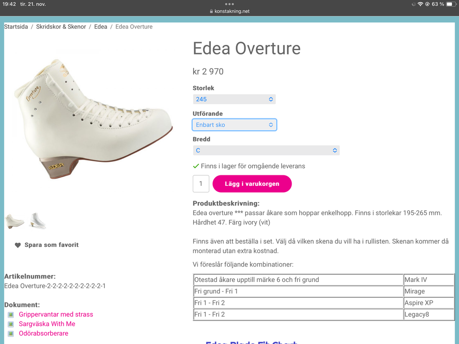The height and width of the screenshot is (344, 459).
Task: Tap the document icon next to Grippervantar med strass
Action: pyautogui.click(x=11, y=315)
